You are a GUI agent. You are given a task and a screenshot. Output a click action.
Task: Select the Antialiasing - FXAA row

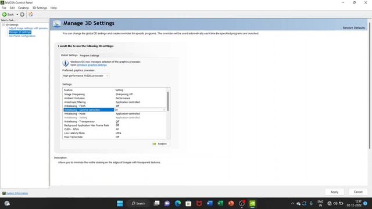[x=115, y=106]
